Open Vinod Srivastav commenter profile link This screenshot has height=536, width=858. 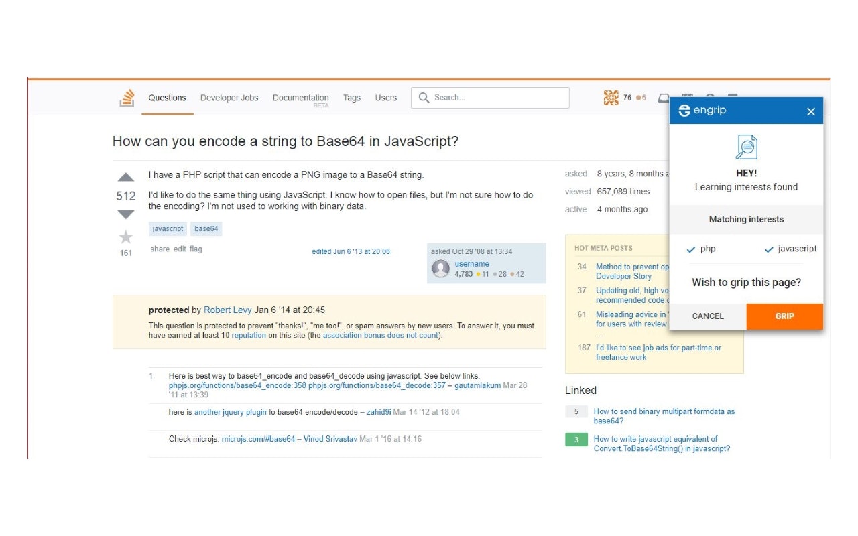coord(330,439)
